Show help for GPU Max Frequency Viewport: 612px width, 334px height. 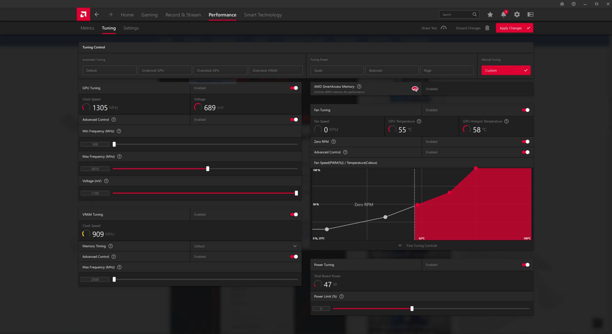[x=119, y=156]
